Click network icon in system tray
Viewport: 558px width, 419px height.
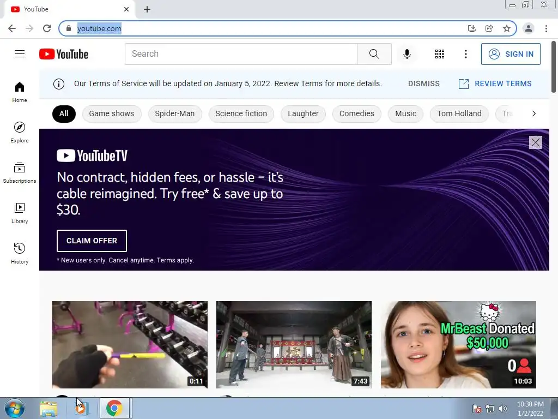(490, 409)
